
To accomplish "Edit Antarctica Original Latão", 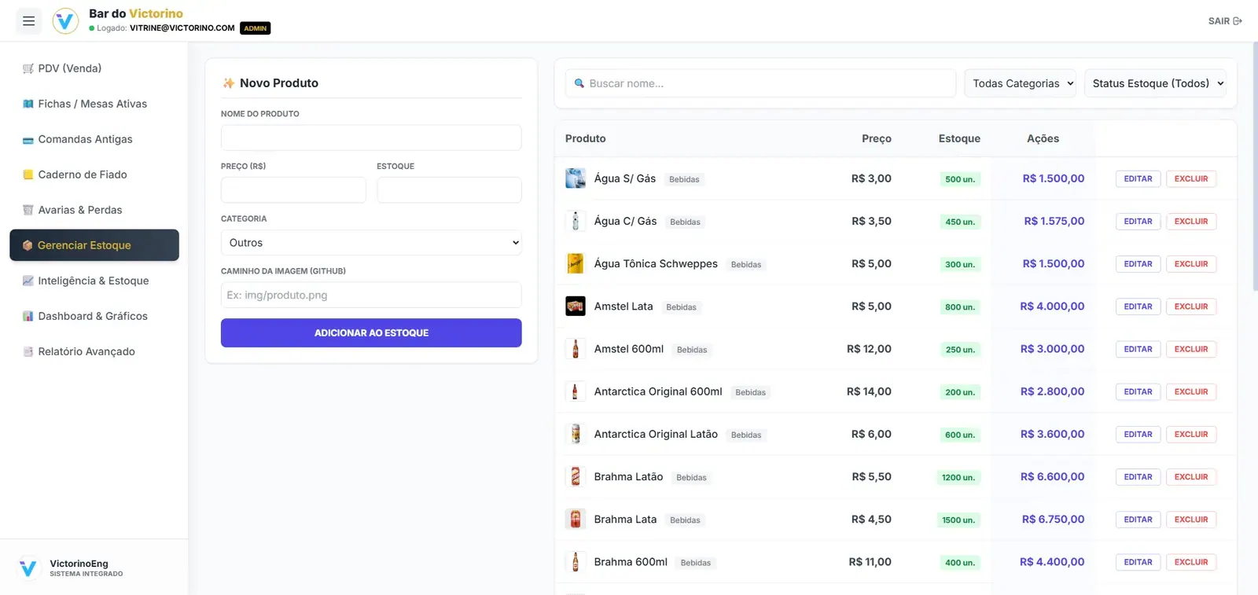I will tap(1138, 434).
